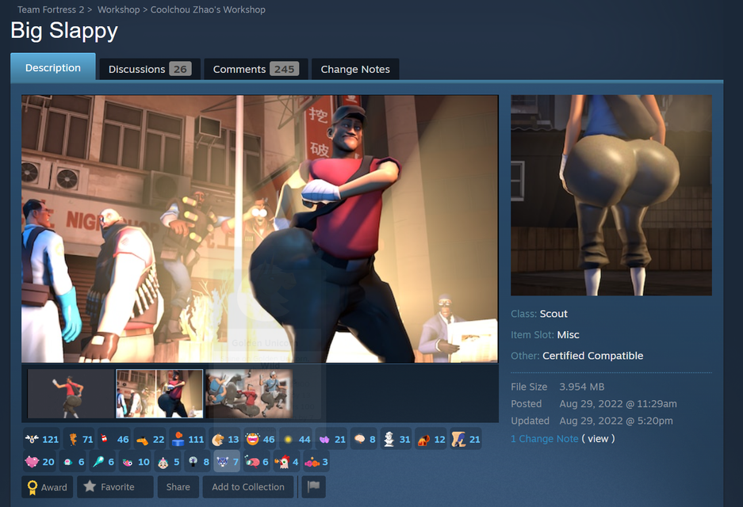743x507 pixels.
Task: Select the second thumbnail with street scene
Action: point(159,394)
